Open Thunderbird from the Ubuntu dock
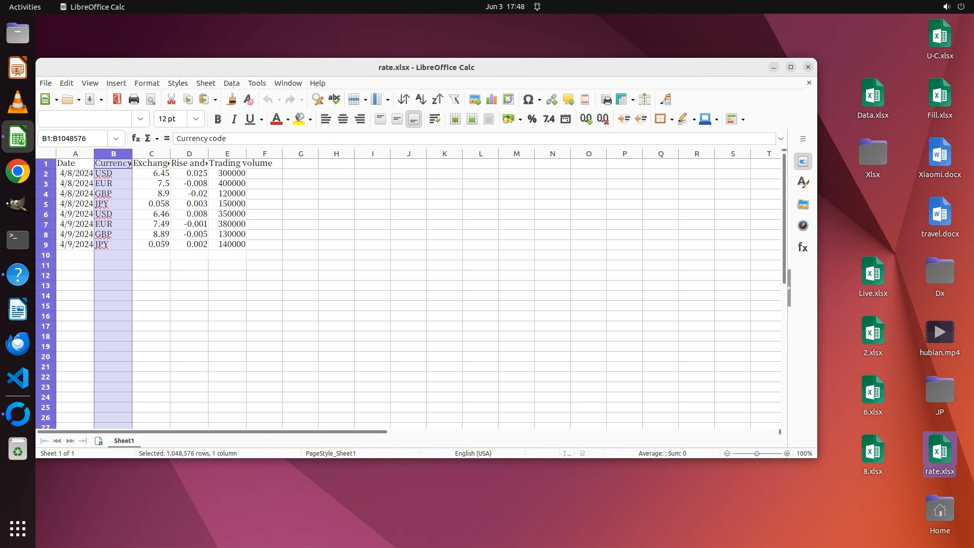The width and height of the screenshot is (974, 548). (18, 344)
